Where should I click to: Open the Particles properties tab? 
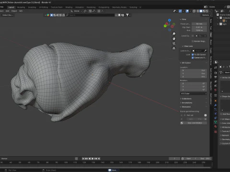tap(216, 109)
